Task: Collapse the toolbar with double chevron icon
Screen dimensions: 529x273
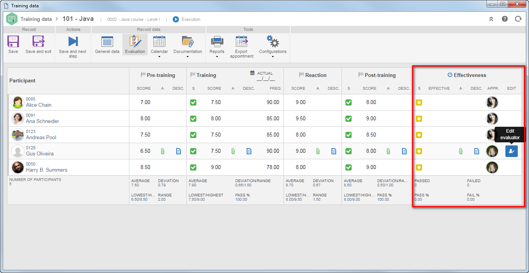Action: 491,19
